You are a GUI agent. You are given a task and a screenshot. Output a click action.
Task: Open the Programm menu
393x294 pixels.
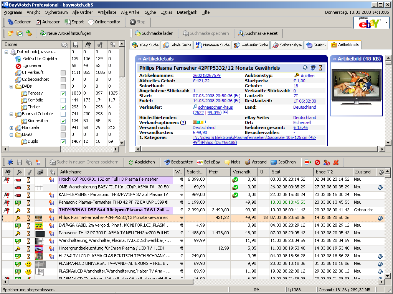click(13, 12)
